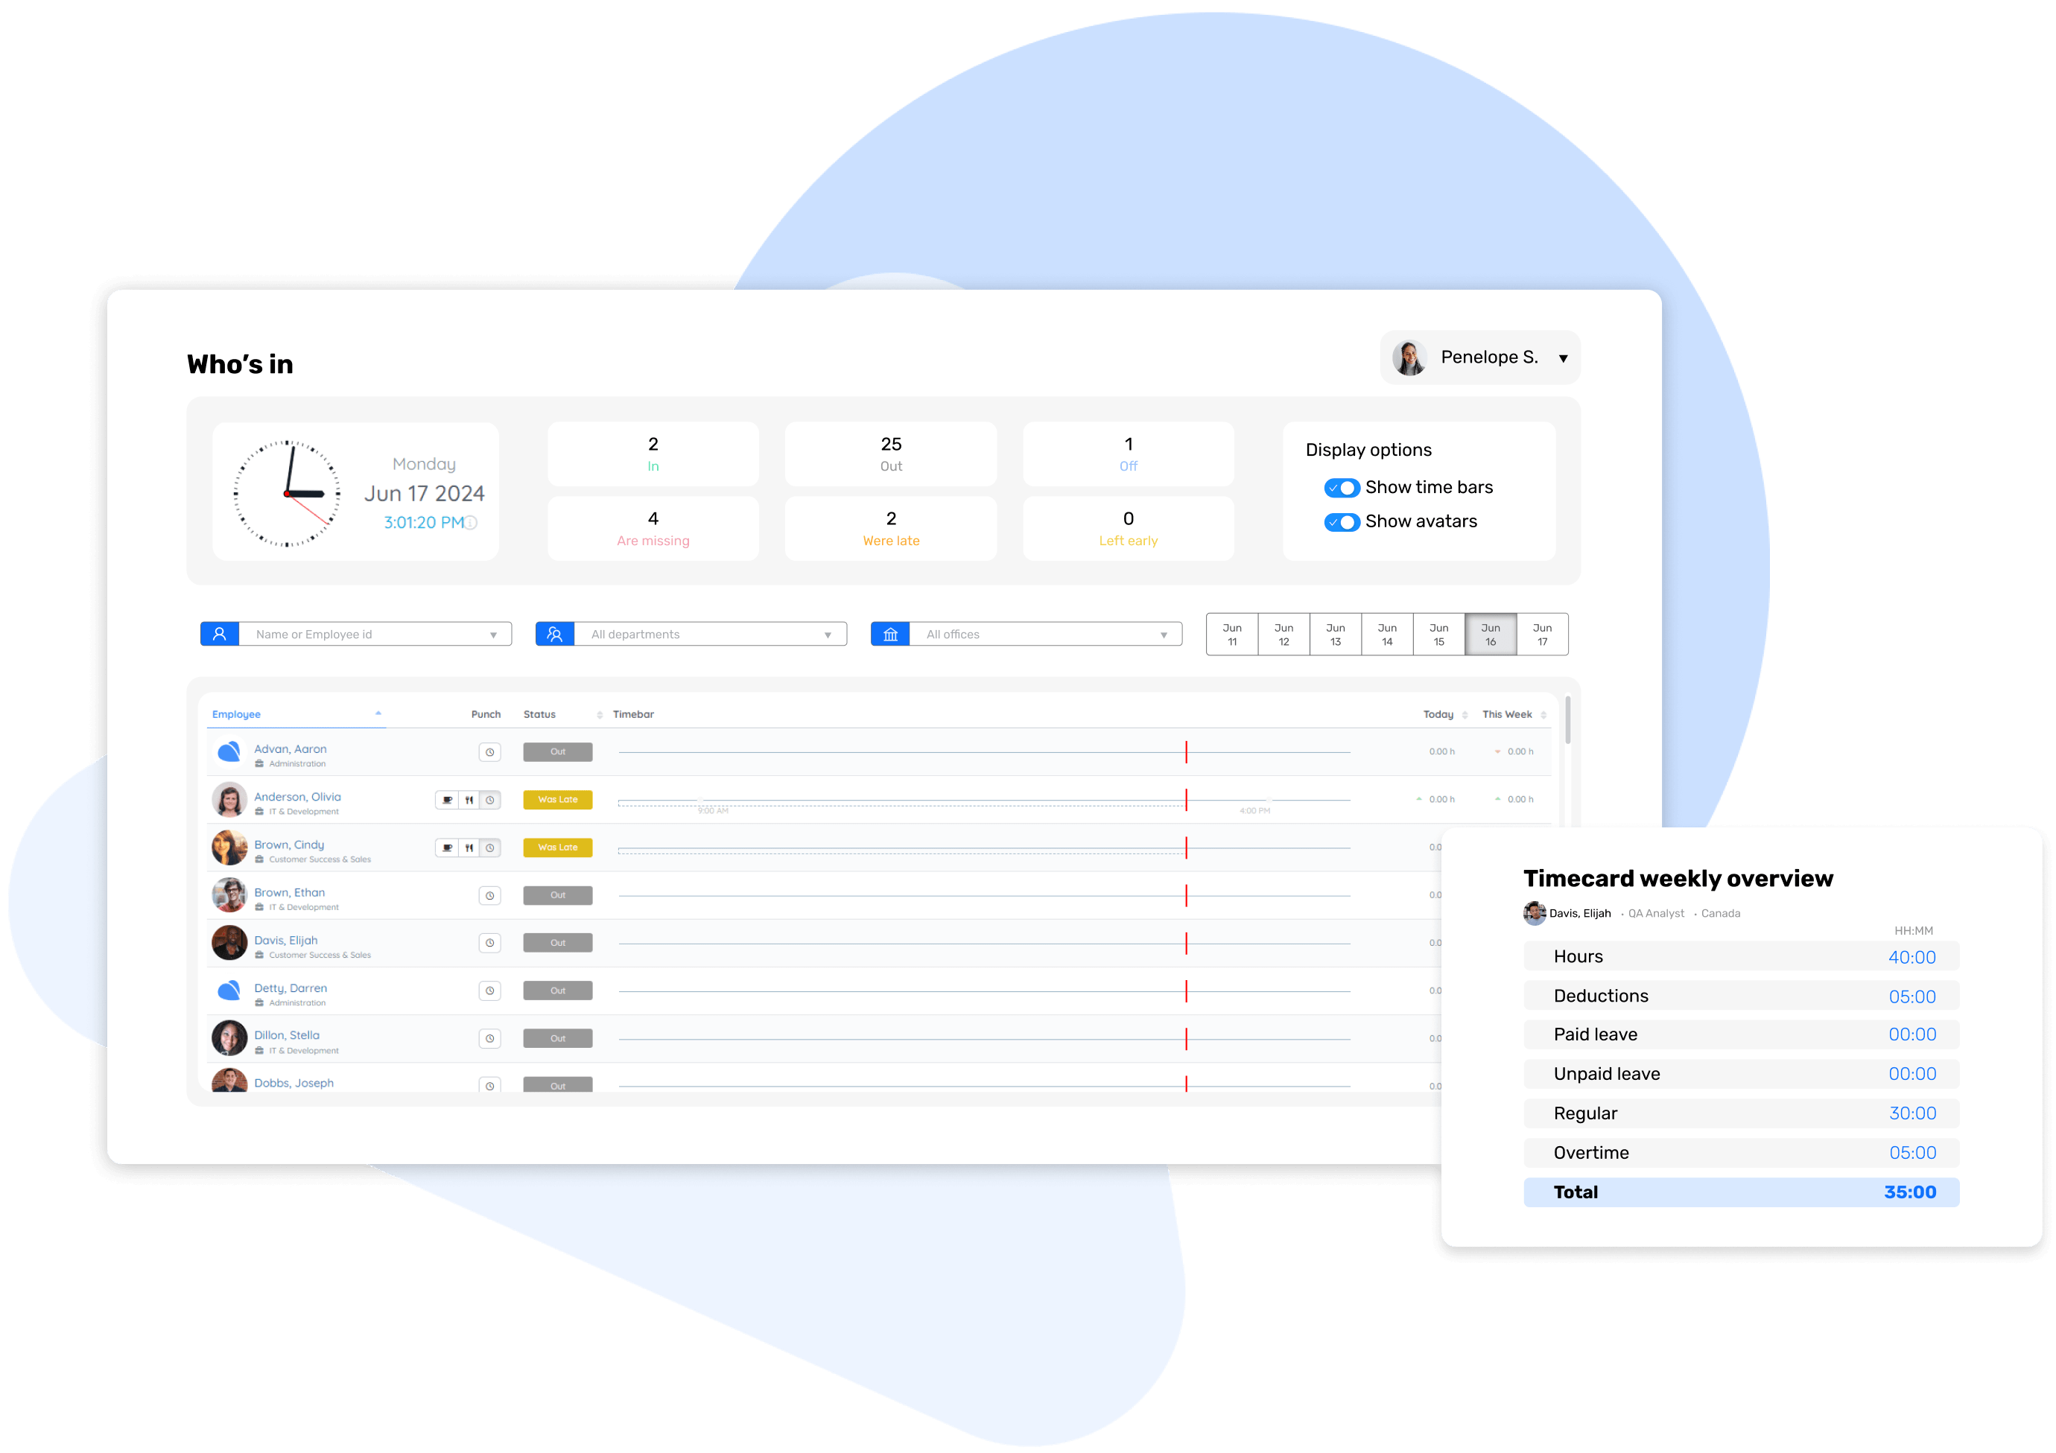Screen dimensions: 2056x1453
Task: Click Dillon, Stella's punch clock icon
Action: pos(490,1038)
